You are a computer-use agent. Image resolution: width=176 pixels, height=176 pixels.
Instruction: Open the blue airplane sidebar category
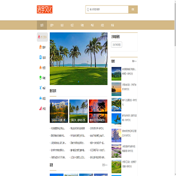click(x=41, y=88)
